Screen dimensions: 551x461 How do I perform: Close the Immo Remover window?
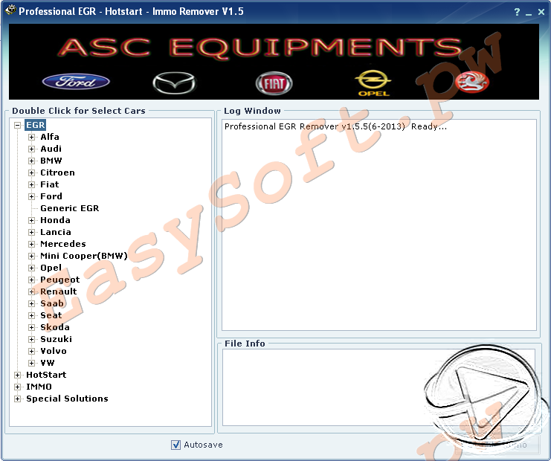(541, 12)
